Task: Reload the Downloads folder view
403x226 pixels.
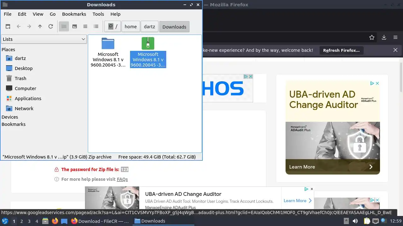Action: click(51, 27)
